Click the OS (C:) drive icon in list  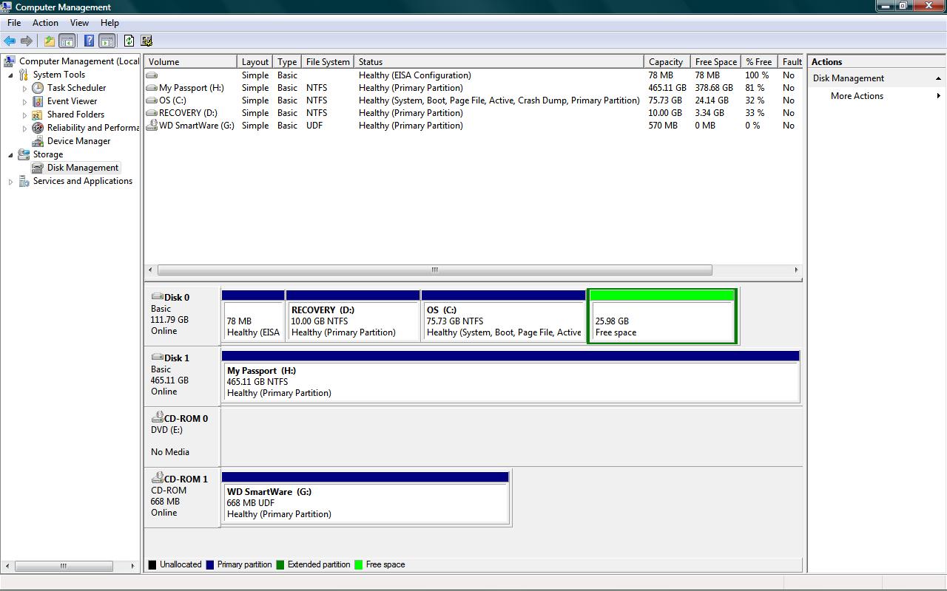click(x=152, y=100)
